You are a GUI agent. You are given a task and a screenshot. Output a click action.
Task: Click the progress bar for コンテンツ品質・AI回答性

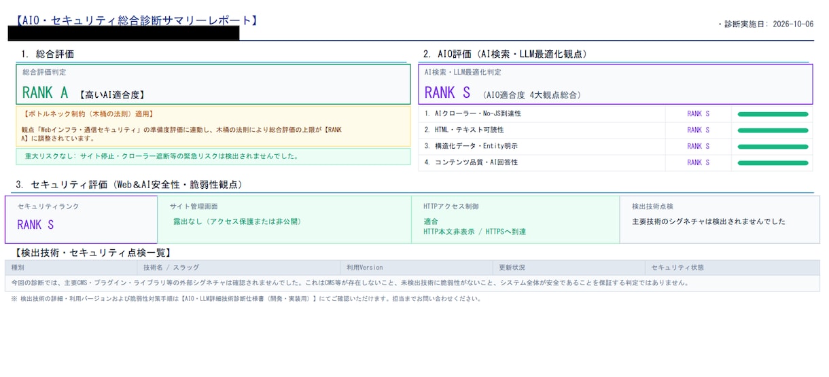tap(773, 163)
